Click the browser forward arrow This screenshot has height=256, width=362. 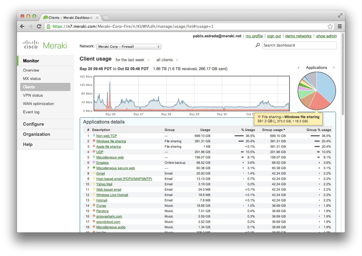30,26
